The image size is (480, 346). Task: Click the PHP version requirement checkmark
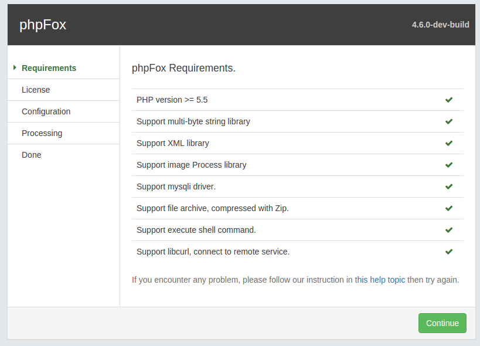[449, 100]
